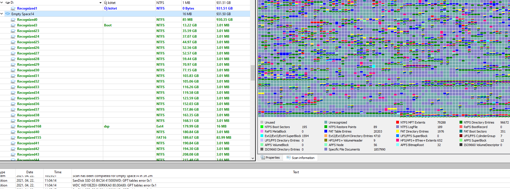
Task: Click the NTFS MFT Extents red swatch
Action: click(398, 122)
